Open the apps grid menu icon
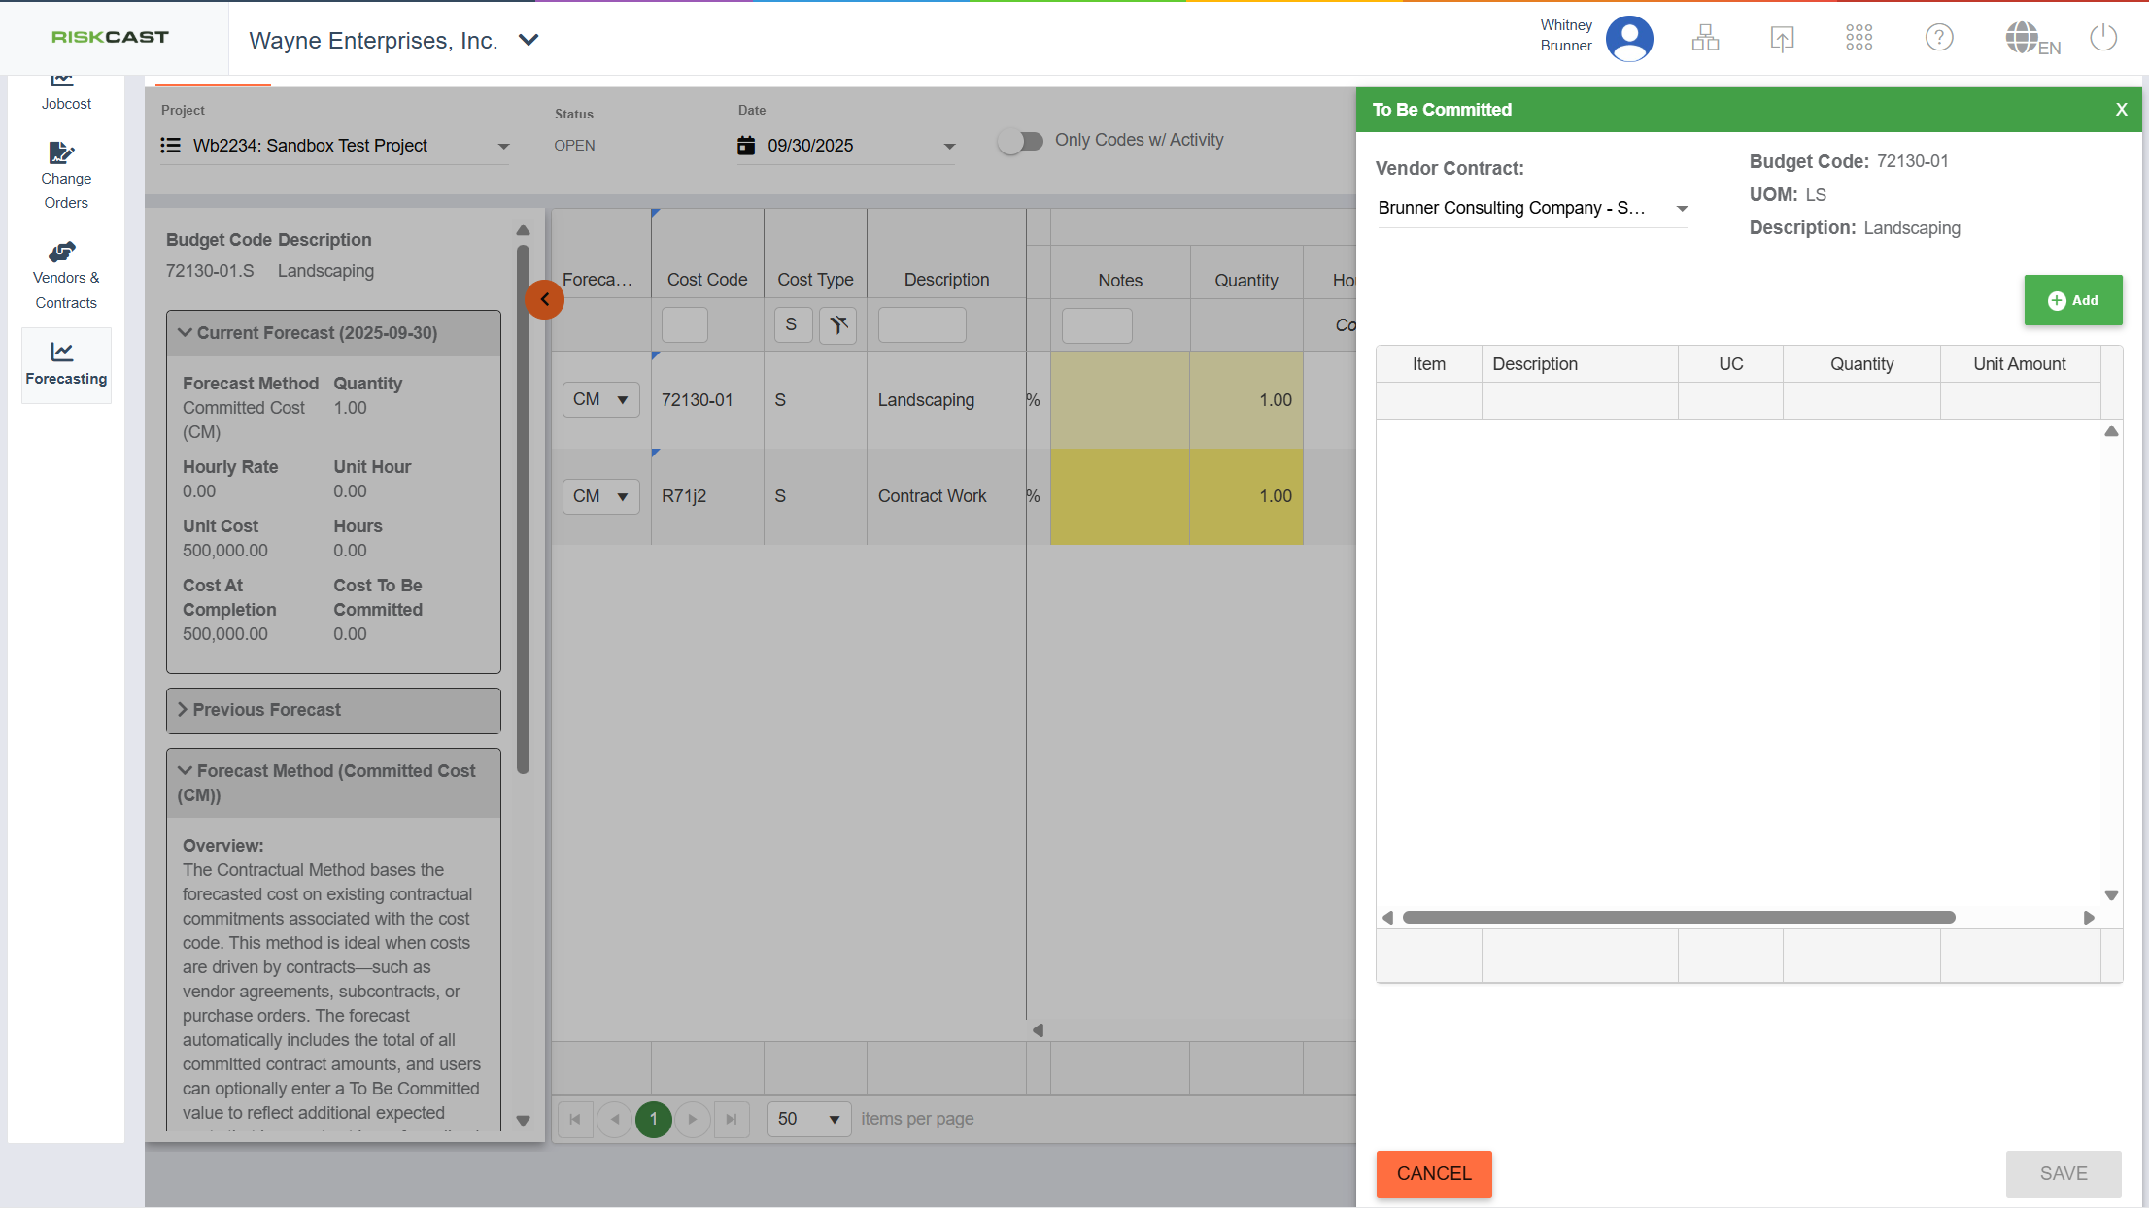 [1859, 38]
